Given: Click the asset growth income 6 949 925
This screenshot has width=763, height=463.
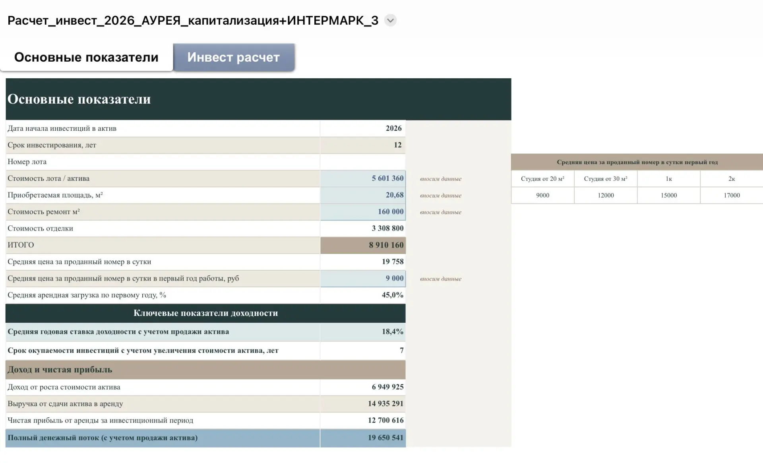Looking at the screenshot, I should pyautogui.click(x=363, y=387).
